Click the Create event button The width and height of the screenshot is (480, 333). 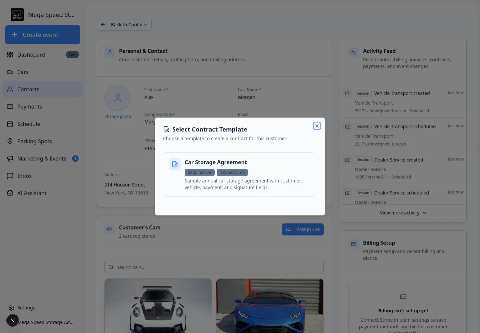click(x=43, y=35)
